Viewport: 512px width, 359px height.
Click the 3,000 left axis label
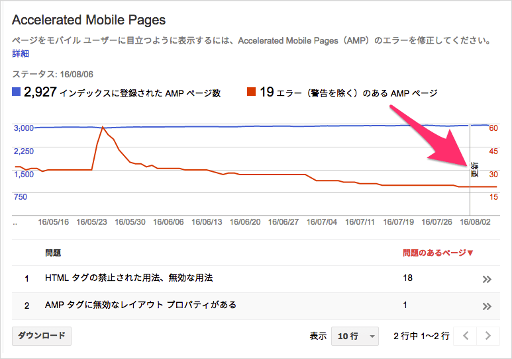coord(24,128)
